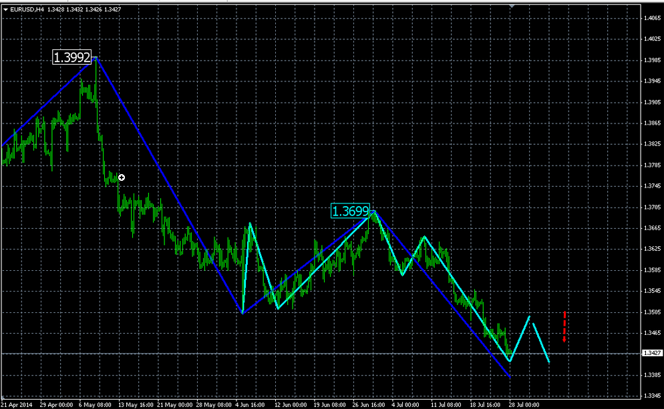Image resolution: width=664 pixels, height=409 pixels.
Task: Select the white circle marker on the chart
Action: pyautogui.click(x=122, y=177)
